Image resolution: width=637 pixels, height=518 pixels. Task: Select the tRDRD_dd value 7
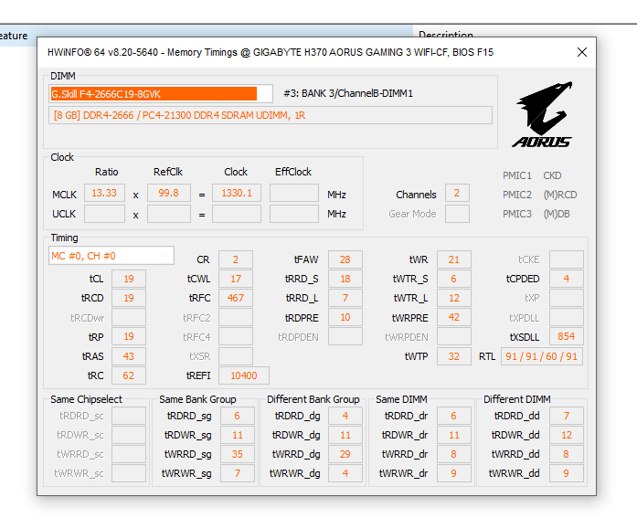[567, 416]
